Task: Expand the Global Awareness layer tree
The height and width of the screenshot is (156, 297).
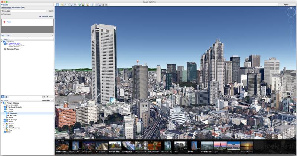Action: (x=3, y=128)
